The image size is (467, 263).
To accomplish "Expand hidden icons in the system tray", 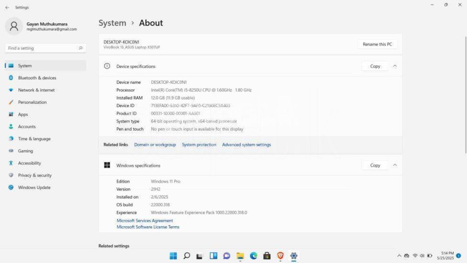I will tap(399, 255).
